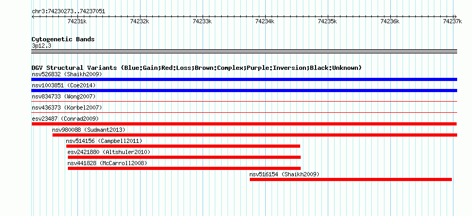Screen dimensions: 472x216
Task: Click the esv23487 (Conrad2009) label
Action: coord(65,119)
